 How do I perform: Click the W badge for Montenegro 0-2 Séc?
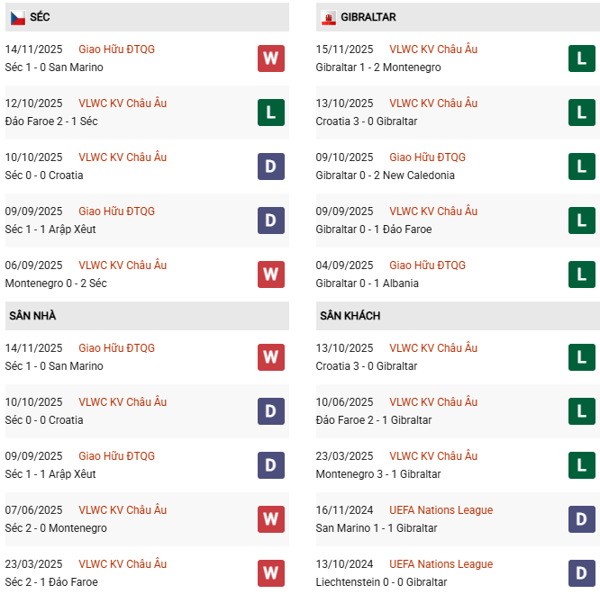pyautogui.click(x=270, y=274)
